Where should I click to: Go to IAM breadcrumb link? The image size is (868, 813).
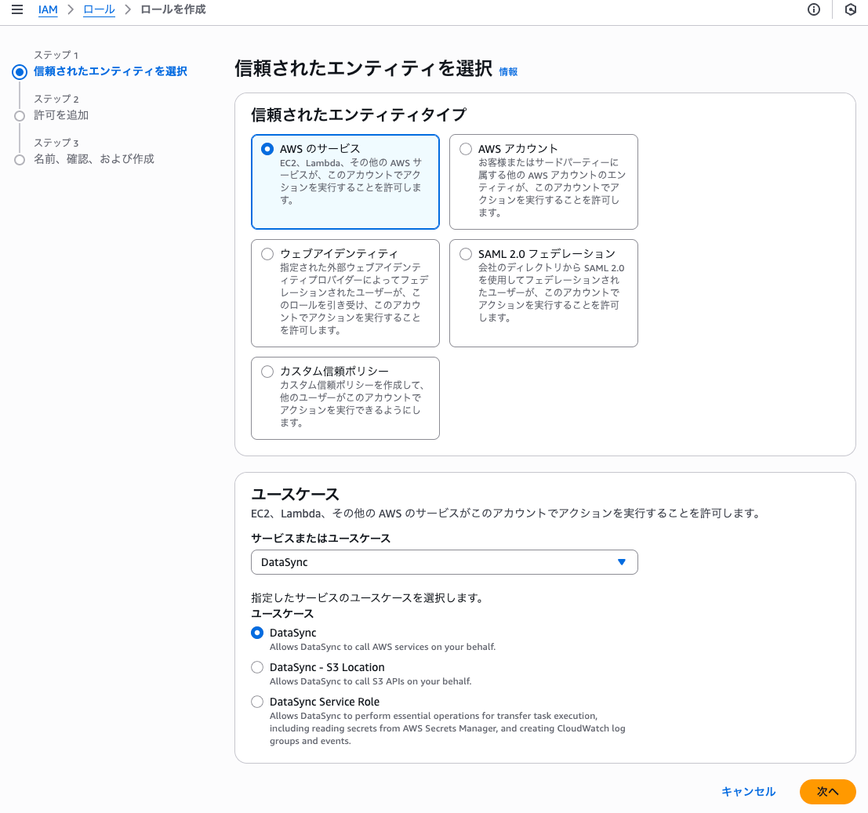tap(48, 9)
